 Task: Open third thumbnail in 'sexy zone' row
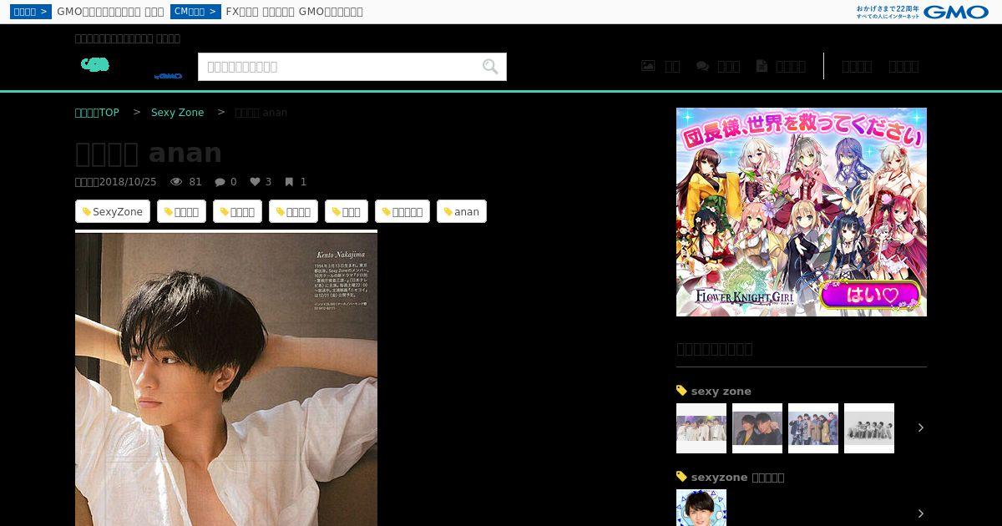(813, 428)
